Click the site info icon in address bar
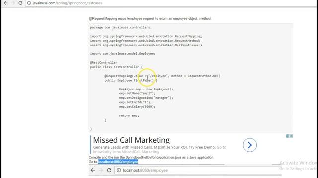The height and width of the screenshot is (178, 318). 29,3
